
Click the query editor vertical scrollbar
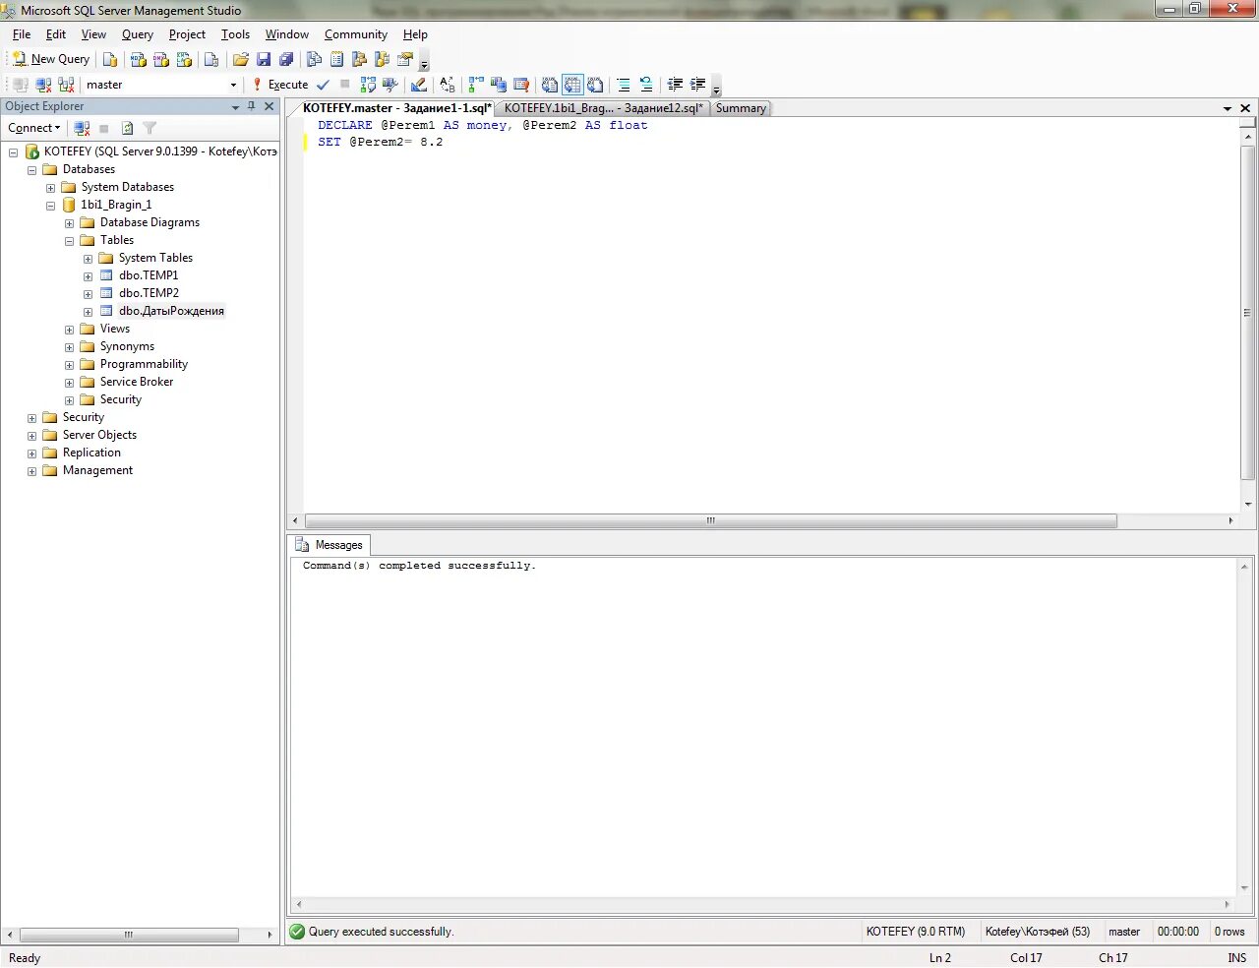pos(1248,313)
